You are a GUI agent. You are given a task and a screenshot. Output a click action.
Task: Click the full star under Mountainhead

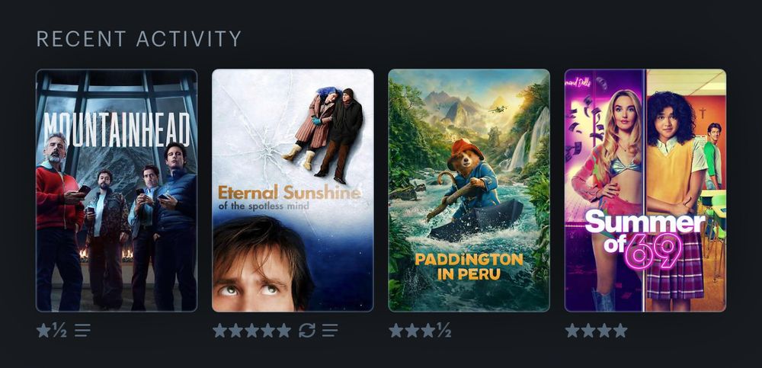point(43,331)
